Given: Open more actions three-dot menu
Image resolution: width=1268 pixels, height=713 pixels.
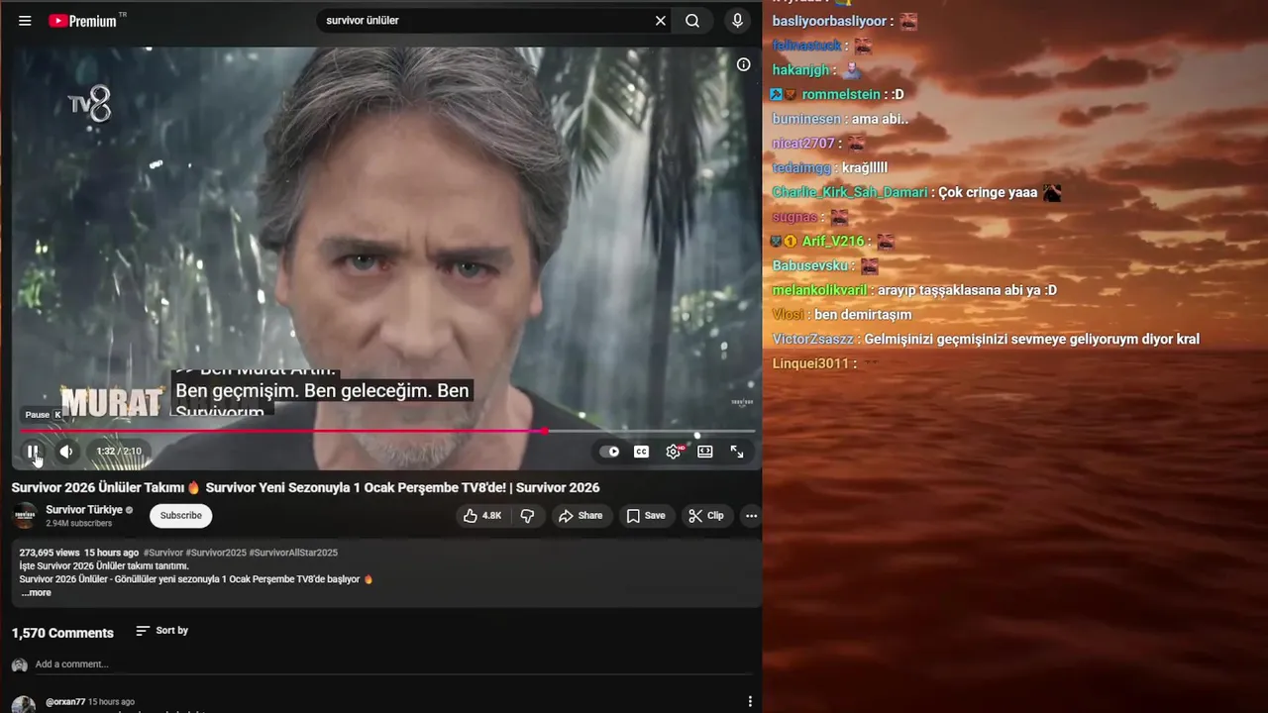Looking at the screenshot, I should (751, 516).
